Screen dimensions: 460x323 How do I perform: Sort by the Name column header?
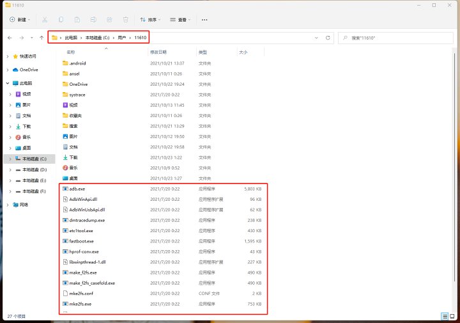click(x=71, y=52)
